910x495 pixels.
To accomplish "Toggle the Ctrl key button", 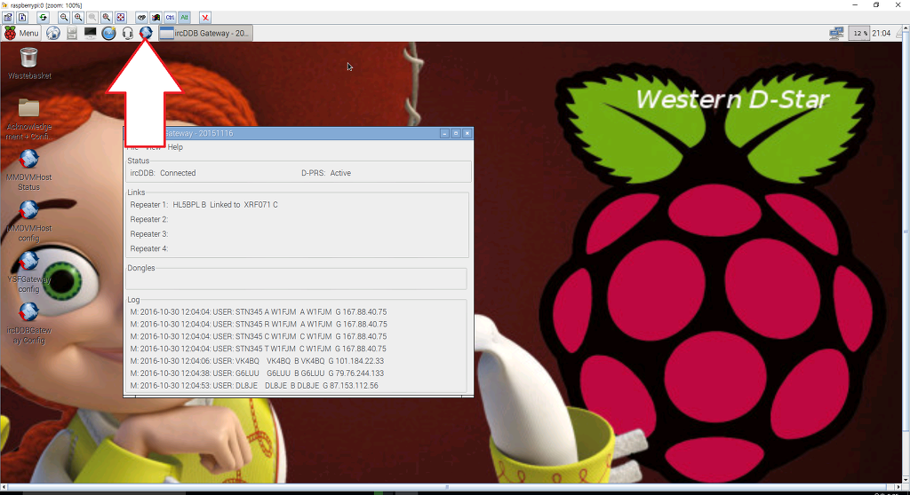I will [x=170, y=18].
